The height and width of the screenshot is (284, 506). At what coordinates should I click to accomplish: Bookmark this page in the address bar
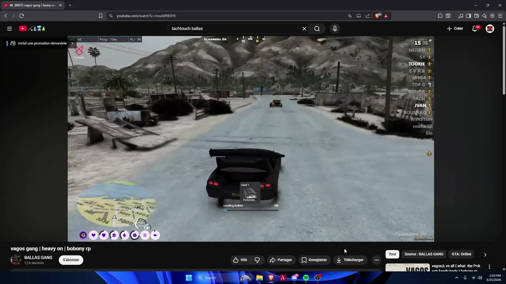point(100,16)
